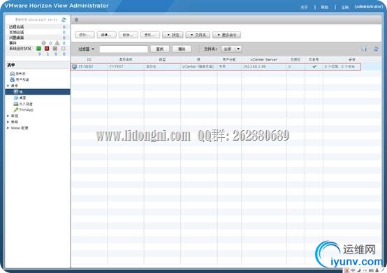The image size is (387, 273).
Task: Click the vCenter source cell in IT-TEST row
Action: coord(198,67)
